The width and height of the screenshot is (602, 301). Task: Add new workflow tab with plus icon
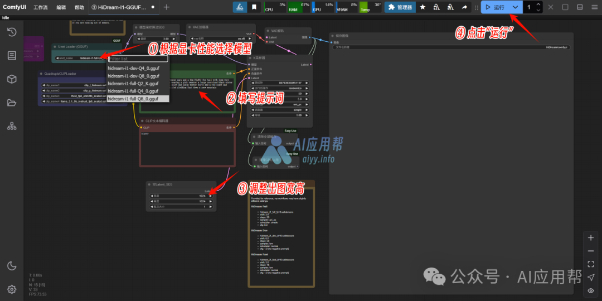pos(167,7)
